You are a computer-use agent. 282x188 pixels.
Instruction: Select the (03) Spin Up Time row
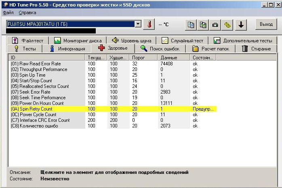pos(113,75)
